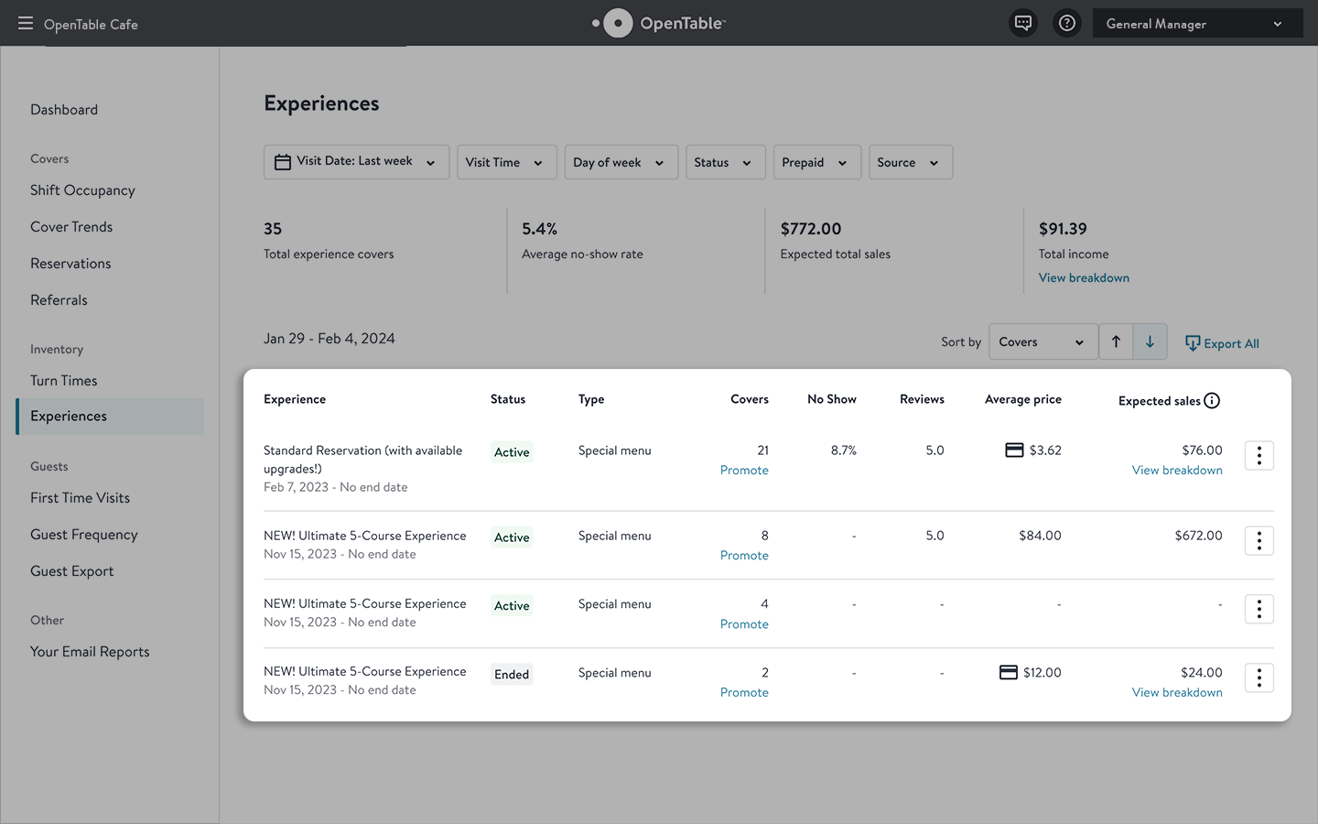The height and width of the screenshot is (824, 1318).
Task: Click View breakdown under $24.00
Action: 1177,692
